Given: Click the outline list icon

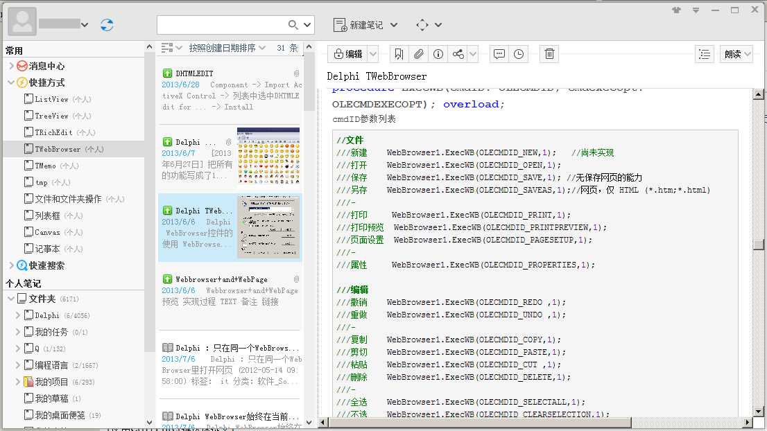Looking at the screenshot, I should tap(705, 54).
